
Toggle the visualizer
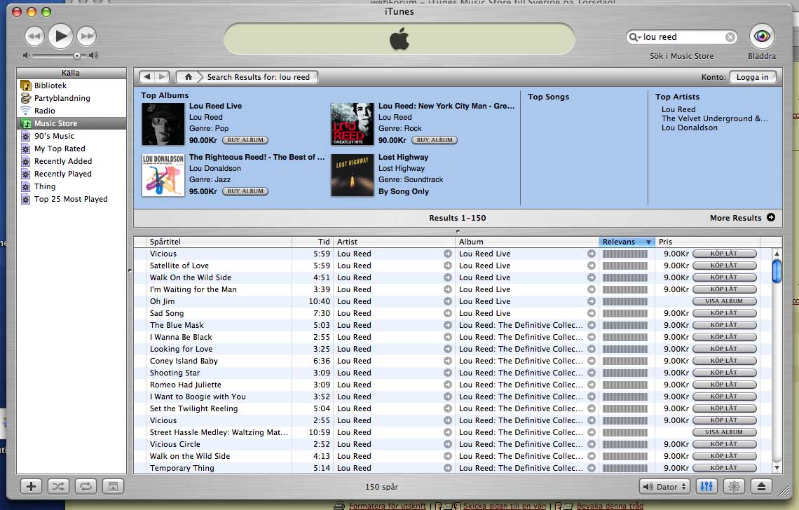coord(734,487)
